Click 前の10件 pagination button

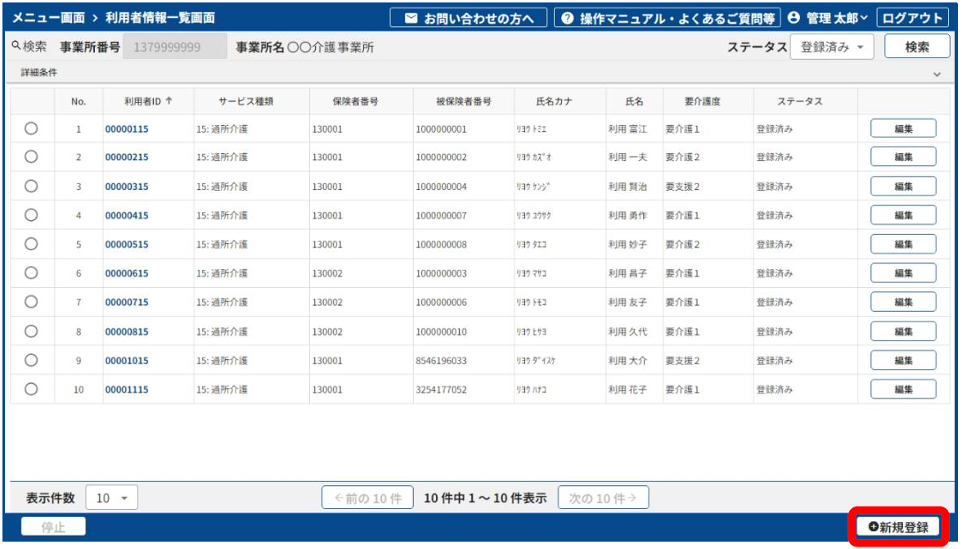pyautogui.click(x=367, y=497)
